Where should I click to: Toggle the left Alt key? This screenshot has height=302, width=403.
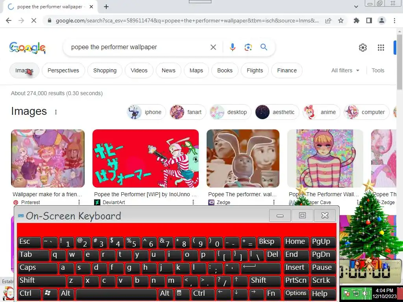coord(66,293)
